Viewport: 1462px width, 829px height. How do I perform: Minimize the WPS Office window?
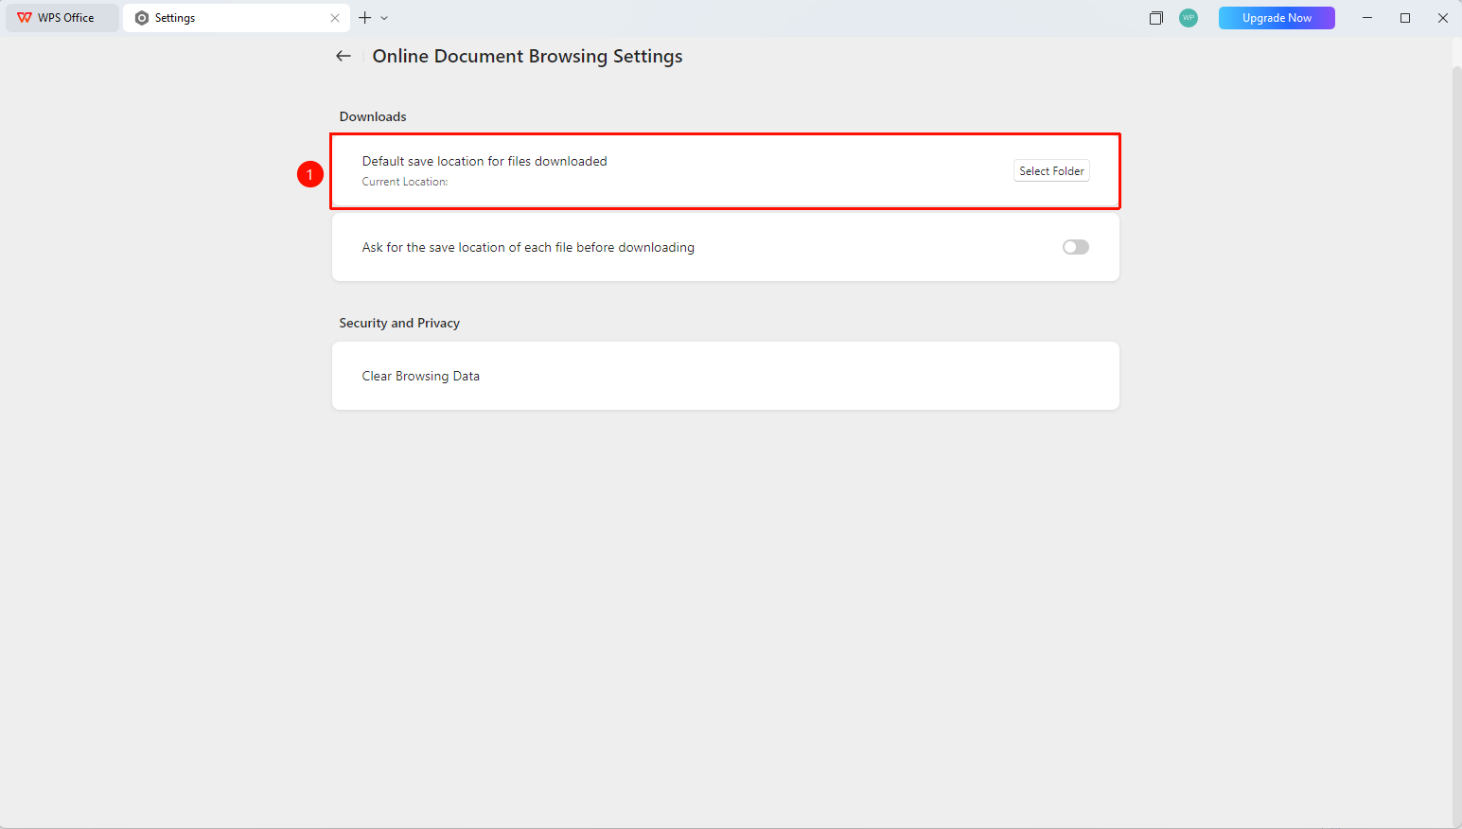[x=1367, y=18]
